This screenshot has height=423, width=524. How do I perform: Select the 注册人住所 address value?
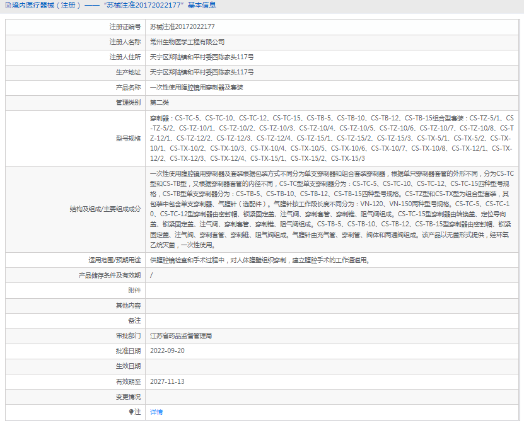[x=202, y=57]
